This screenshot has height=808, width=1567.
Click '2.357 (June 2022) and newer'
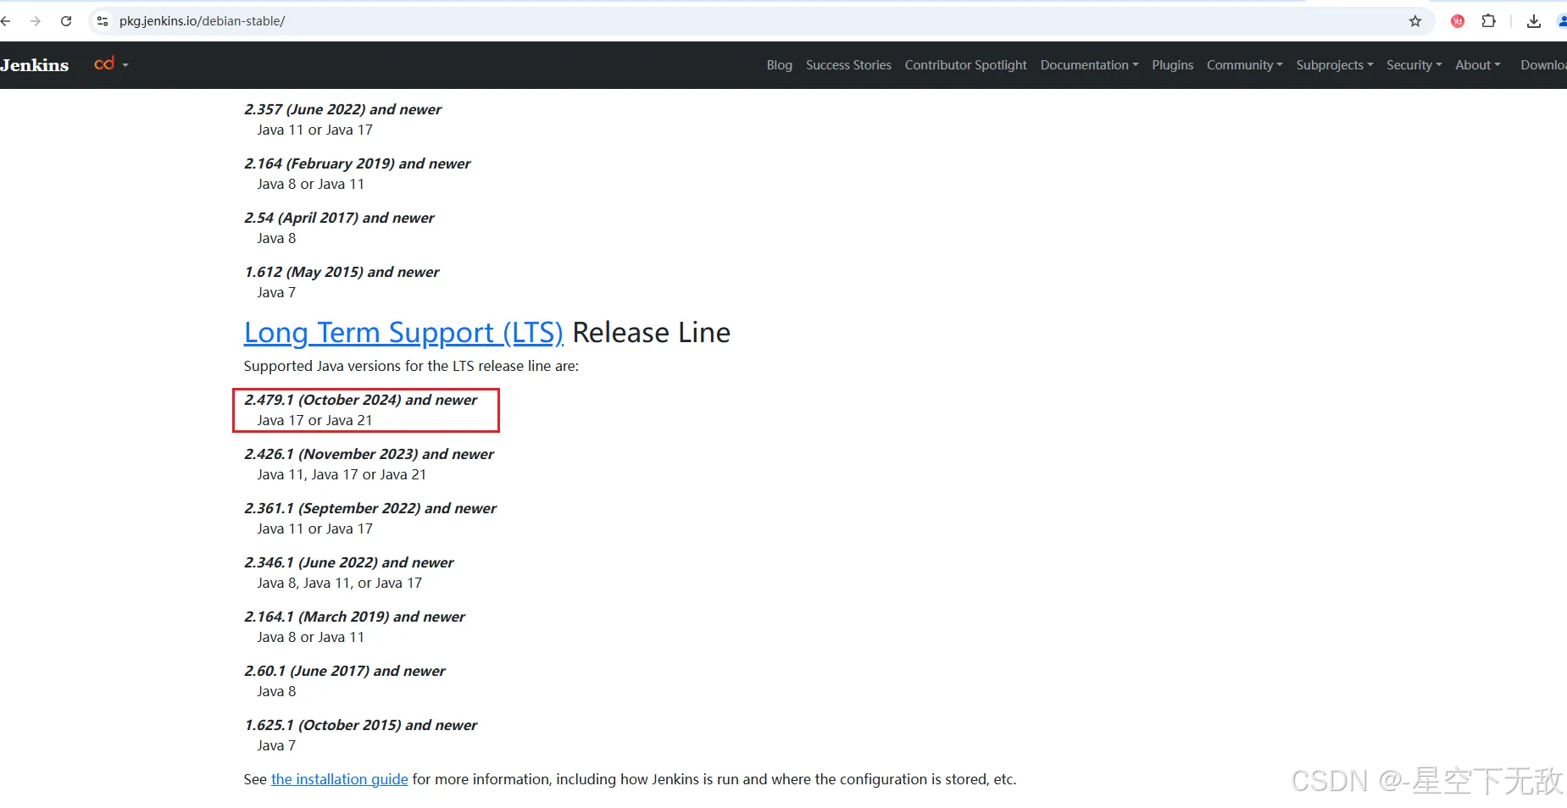(343, 109)
